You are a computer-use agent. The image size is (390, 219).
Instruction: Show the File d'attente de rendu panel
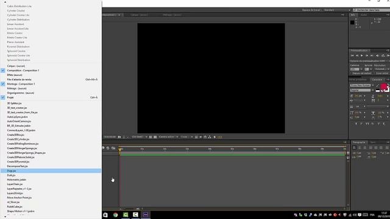(x=51, y=80)
